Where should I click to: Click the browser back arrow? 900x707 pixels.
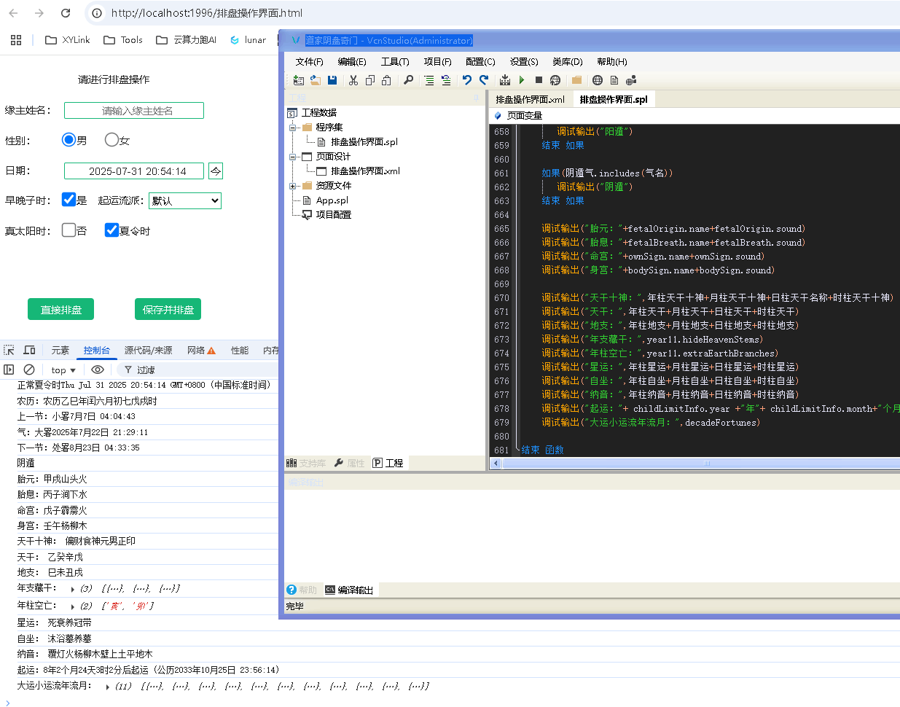coord(13,13)
